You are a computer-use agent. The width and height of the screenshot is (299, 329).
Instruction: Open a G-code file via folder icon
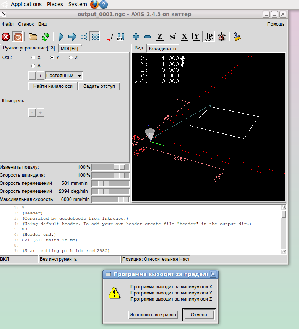click(x=33, y=37)
